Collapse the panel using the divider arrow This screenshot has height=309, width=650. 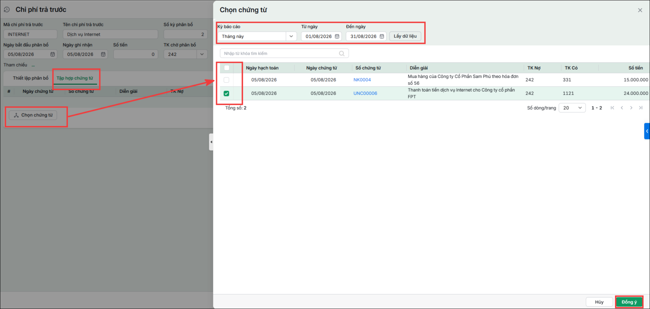211,142
